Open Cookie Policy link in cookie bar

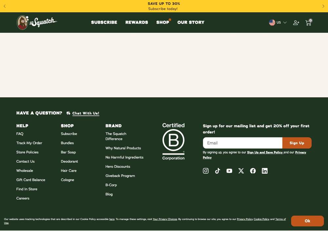coord(261,219)
